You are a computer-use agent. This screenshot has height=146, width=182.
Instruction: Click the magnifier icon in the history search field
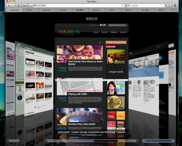[144, 141]
